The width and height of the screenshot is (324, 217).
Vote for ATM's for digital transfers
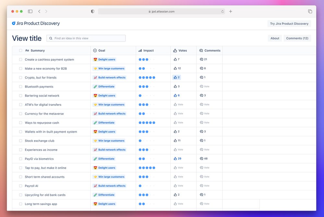178,104
